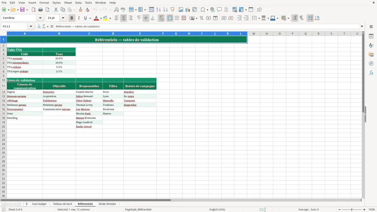The height and width of the screenshot is (212, 377).
Task: Increase the indent
Action: [x=239, y=18]
